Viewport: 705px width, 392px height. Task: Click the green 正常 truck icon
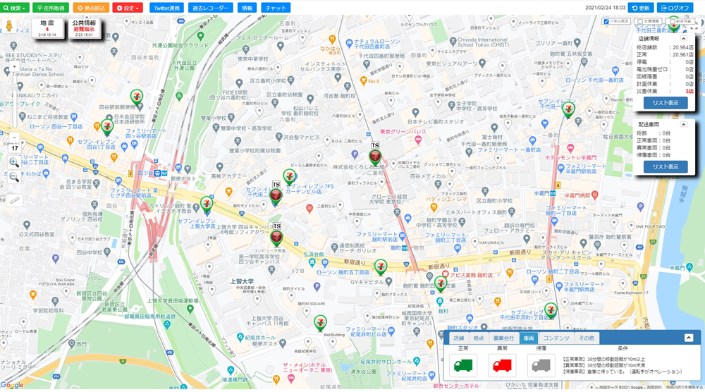coord(463,365)
